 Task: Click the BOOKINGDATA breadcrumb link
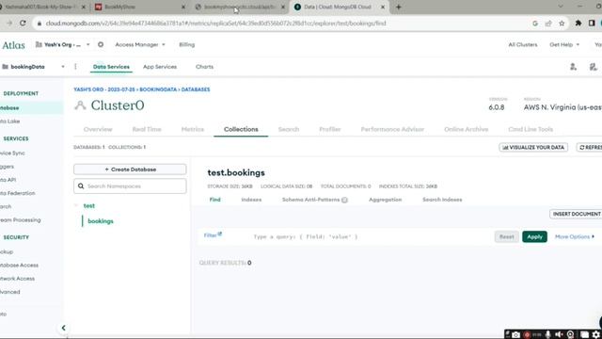158,89
